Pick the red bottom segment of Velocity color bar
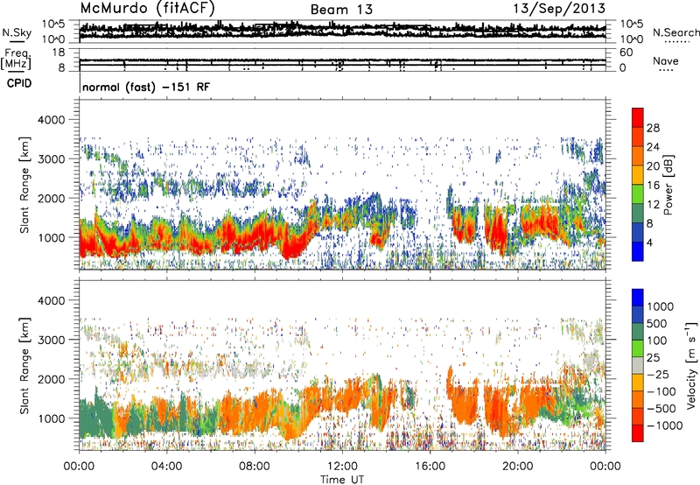 [638, 433]
